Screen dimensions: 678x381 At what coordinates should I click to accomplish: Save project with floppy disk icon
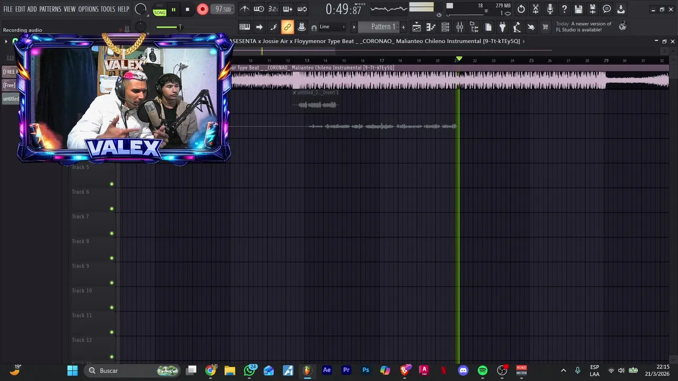click(578, 9)
